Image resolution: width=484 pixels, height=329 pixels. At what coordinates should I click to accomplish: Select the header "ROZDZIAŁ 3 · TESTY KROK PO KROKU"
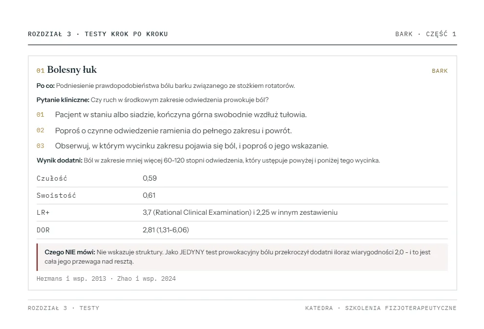click(x=98, y=34)
